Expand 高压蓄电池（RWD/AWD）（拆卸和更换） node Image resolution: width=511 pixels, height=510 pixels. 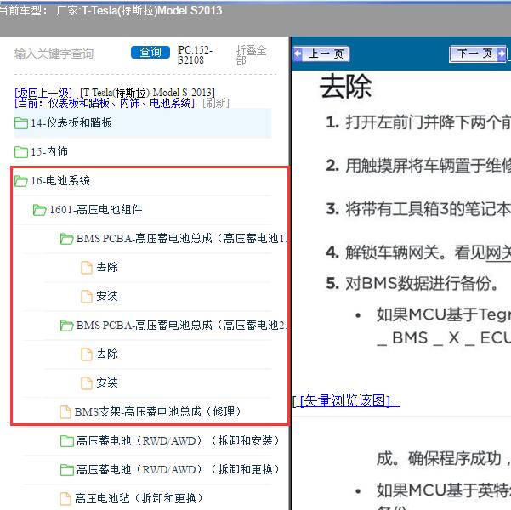(178, 469)
